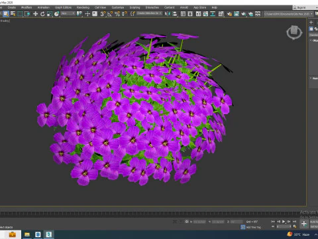Switch to Create command panel tab

pyautogui.click(x=311, y=22)
